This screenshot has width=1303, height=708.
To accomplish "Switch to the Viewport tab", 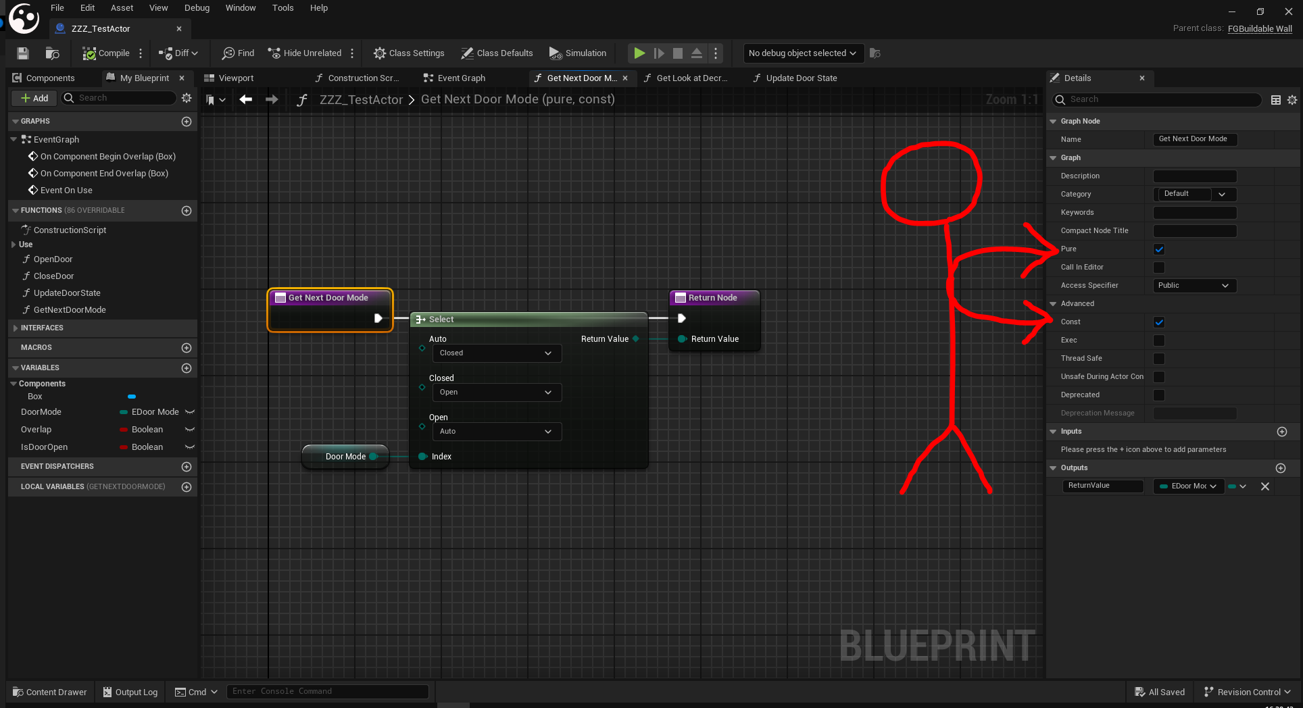I will (x=230, y=78).
